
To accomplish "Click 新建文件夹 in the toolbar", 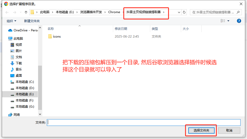I will [x=32, y=21].
